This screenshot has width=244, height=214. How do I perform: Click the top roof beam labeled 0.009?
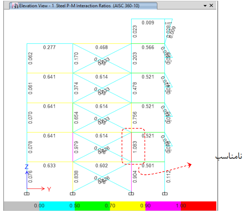[148, 19]
